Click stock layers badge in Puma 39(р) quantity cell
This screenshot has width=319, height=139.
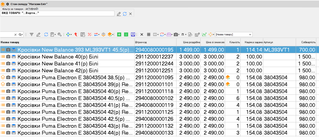228,84
